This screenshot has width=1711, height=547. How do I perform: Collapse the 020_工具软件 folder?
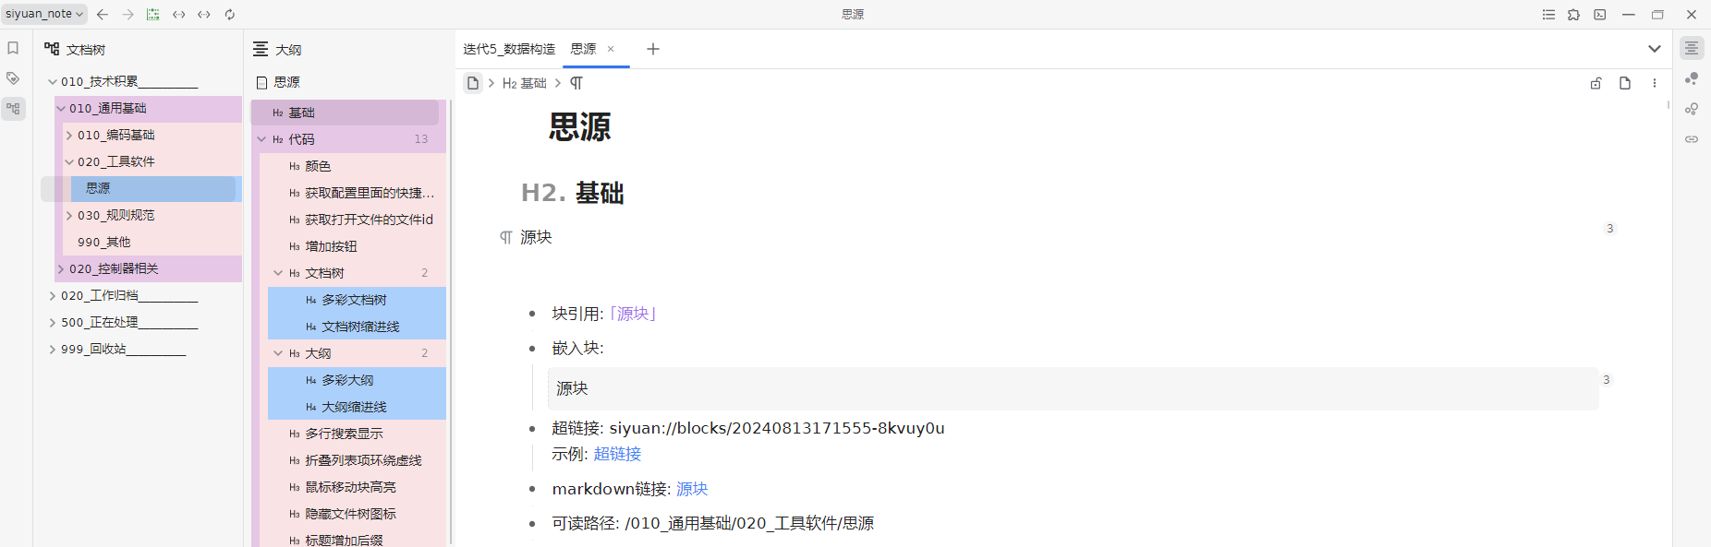click(x=69, y=161)
